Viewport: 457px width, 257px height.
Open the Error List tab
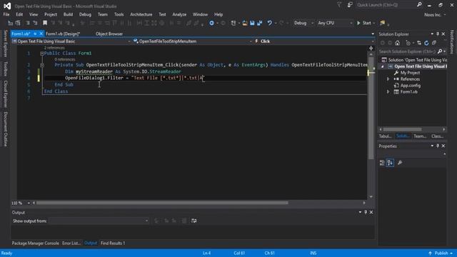71,243
